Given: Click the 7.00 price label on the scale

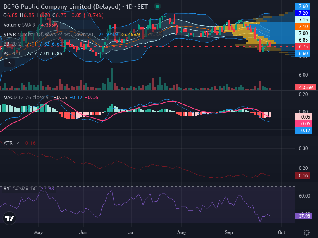Looking at the screenshot, I should 302,33.
